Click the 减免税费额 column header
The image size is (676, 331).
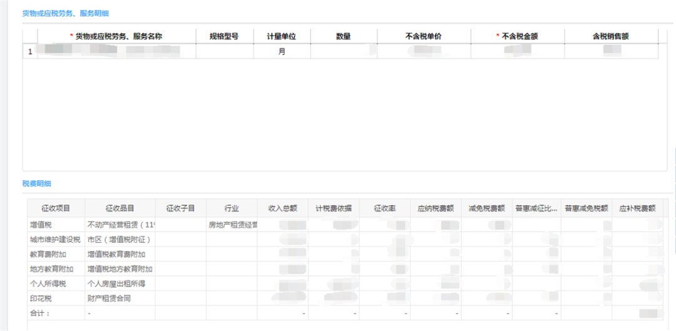487,208
